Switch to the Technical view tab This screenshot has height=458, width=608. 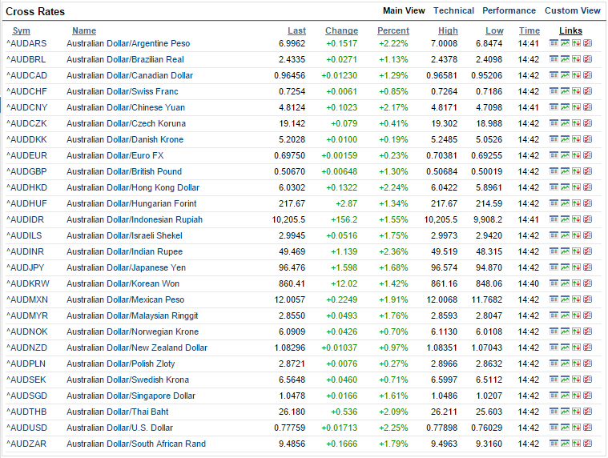click(453, 11)
